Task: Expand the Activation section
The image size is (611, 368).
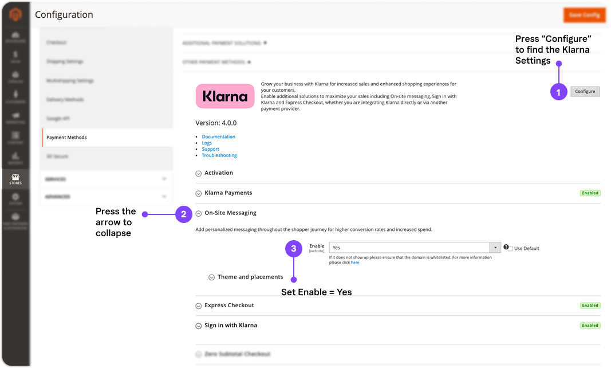Action: click(x=199, y=173)
